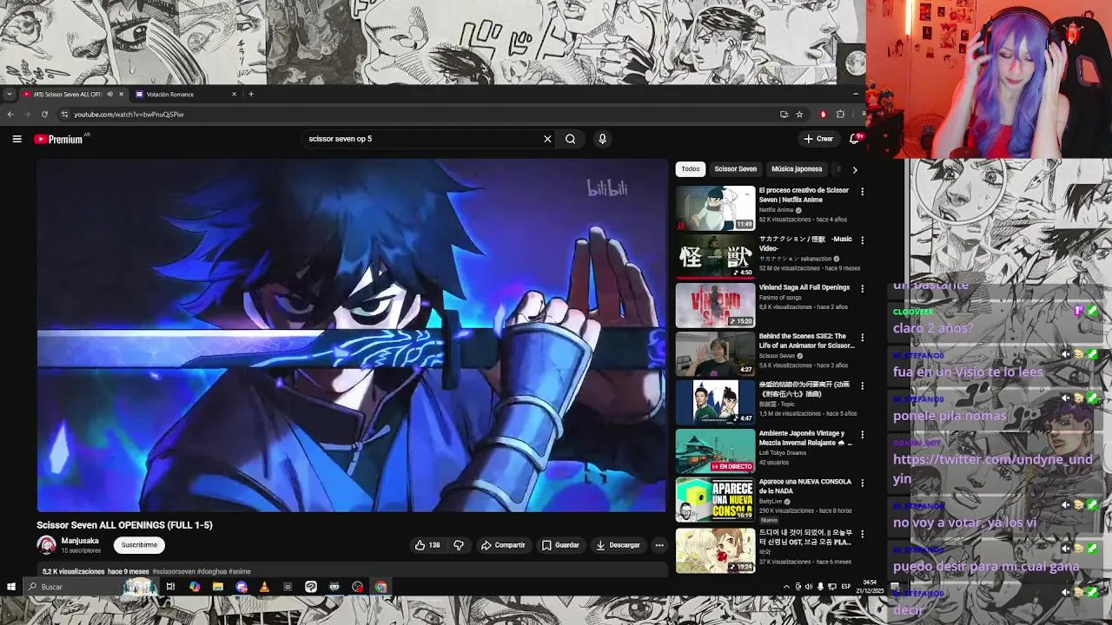Dislike the video with thumbs down
The width and height of the screenshot is (1112, 625).
coord(459,545)
